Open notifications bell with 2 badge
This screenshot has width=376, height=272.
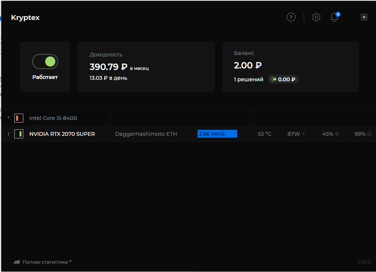coord(335,17)
